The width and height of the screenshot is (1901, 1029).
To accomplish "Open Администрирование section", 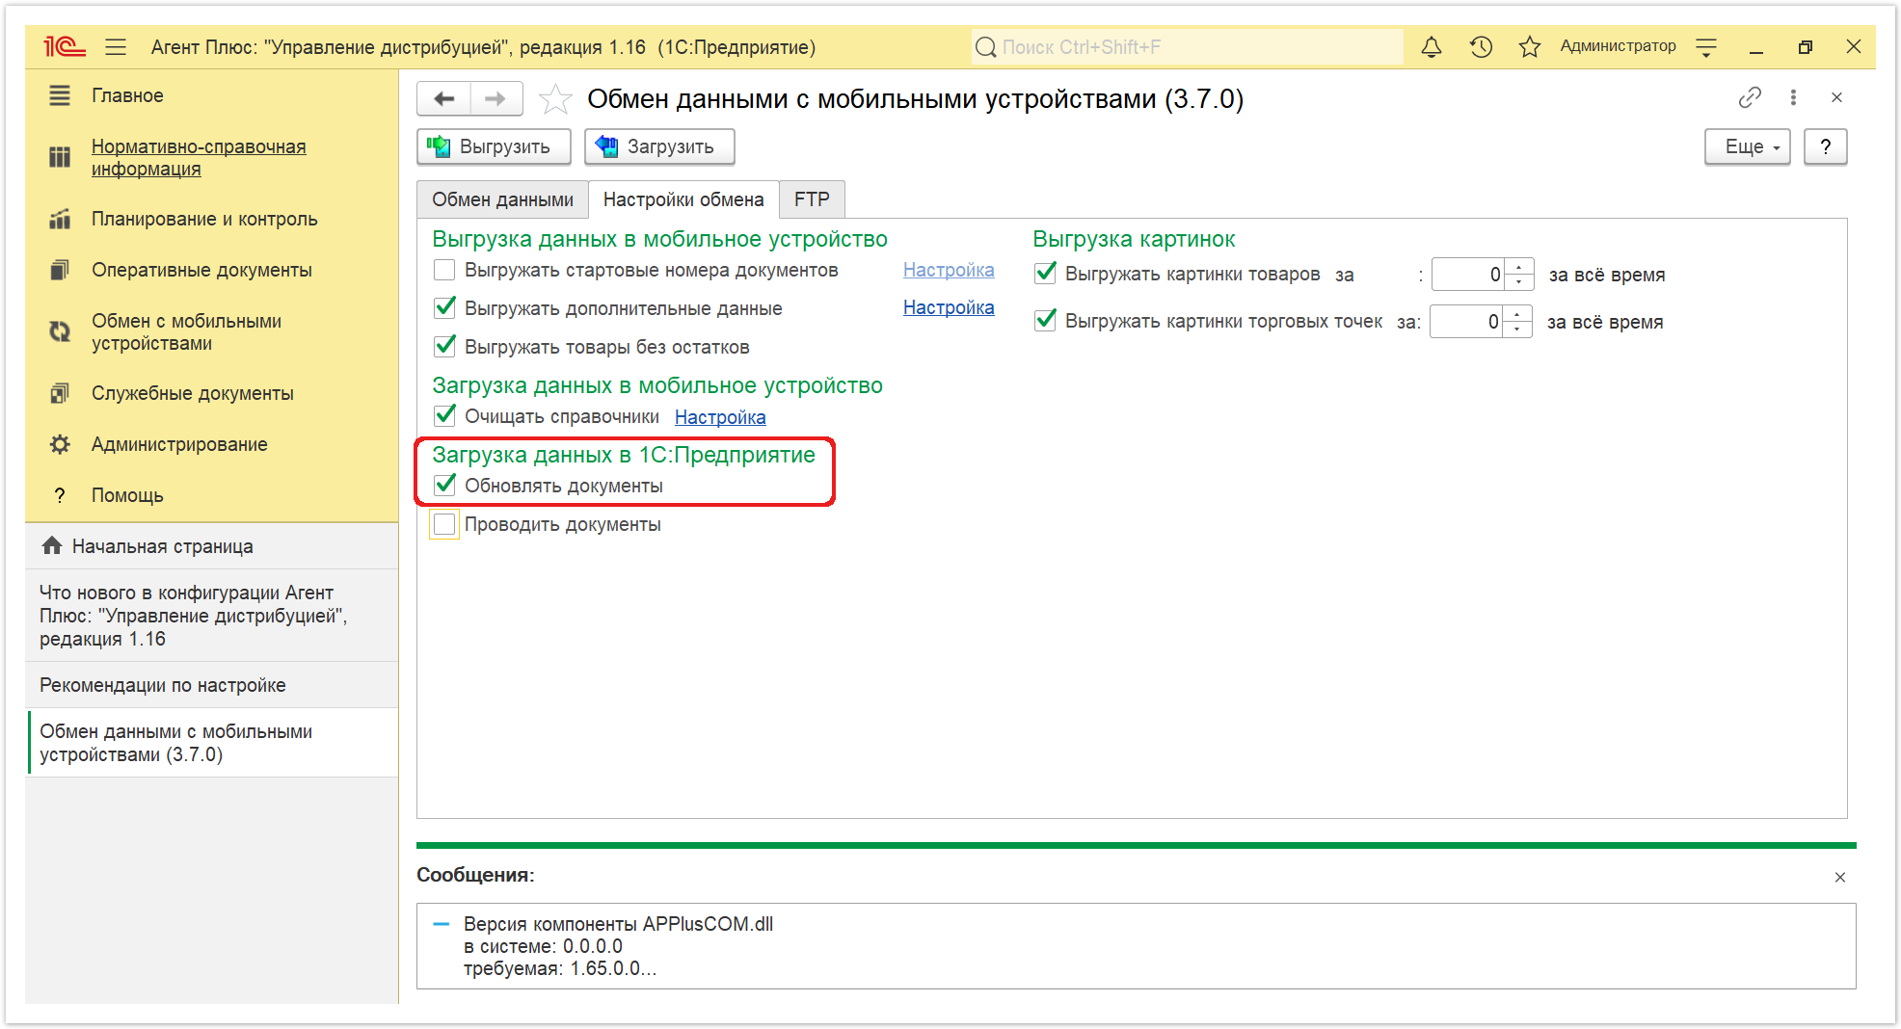I will click(x=179, y=444).
